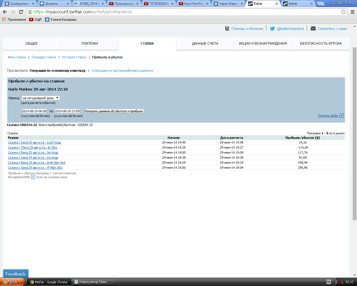This screenshot has width=357, height=286.
Task: Click the system clock showing 22:12
Action: 349,282
